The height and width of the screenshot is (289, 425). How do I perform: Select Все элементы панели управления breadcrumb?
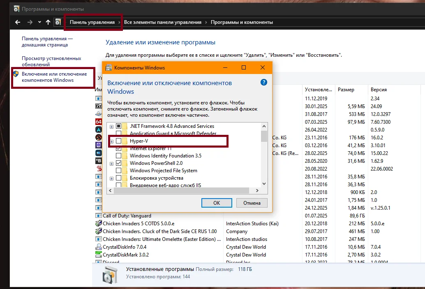(x=163, y=22)
